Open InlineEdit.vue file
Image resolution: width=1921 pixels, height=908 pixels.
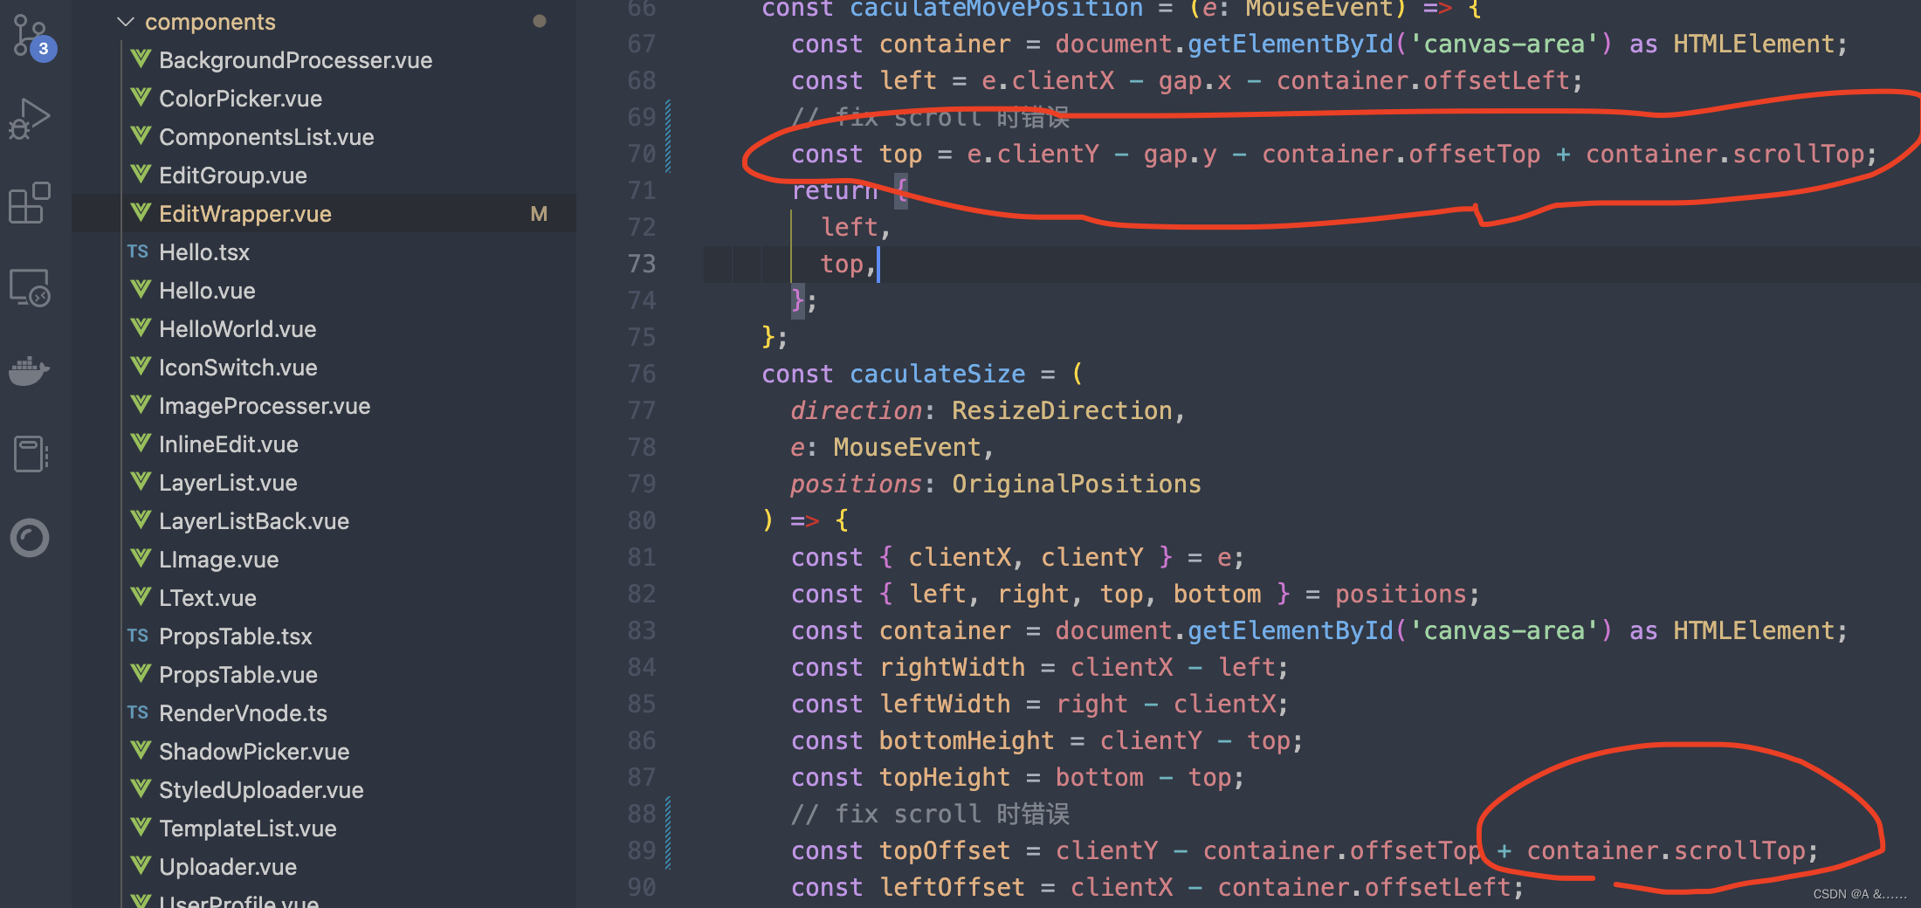pyautogui.click(x=229, y=444)
